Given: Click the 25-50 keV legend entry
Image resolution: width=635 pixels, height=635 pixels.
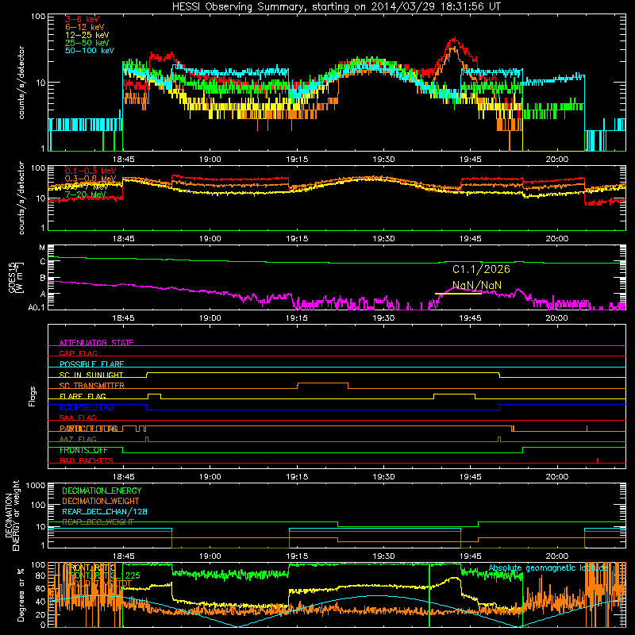Looking at the screenshot, I should 87,43.
